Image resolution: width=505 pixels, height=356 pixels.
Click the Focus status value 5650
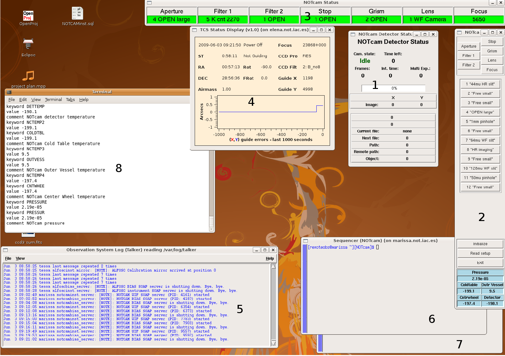(x=479, y=19)
